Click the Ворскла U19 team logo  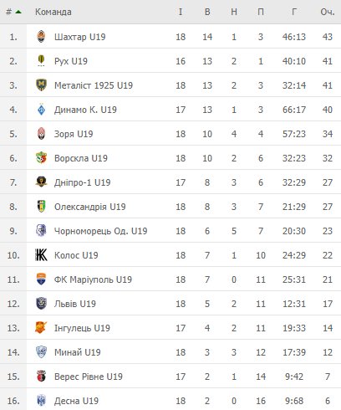tap(41, 158)
